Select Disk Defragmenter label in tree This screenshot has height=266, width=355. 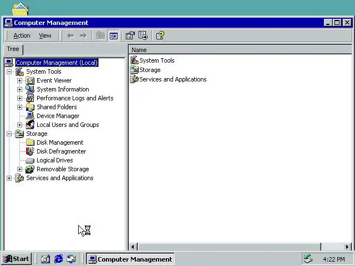[62, 151]
